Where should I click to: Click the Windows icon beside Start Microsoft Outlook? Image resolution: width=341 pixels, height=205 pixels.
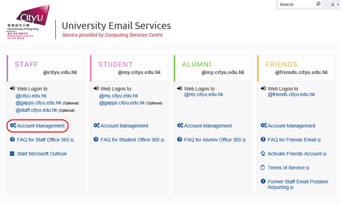click(x=12, y=154)
